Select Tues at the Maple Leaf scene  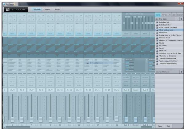[x=169, y=58]
